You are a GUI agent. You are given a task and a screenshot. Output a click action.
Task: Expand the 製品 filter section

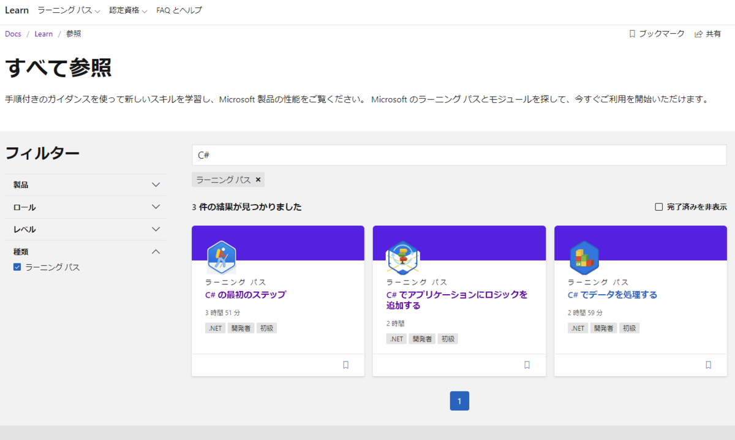pos(86,184)
